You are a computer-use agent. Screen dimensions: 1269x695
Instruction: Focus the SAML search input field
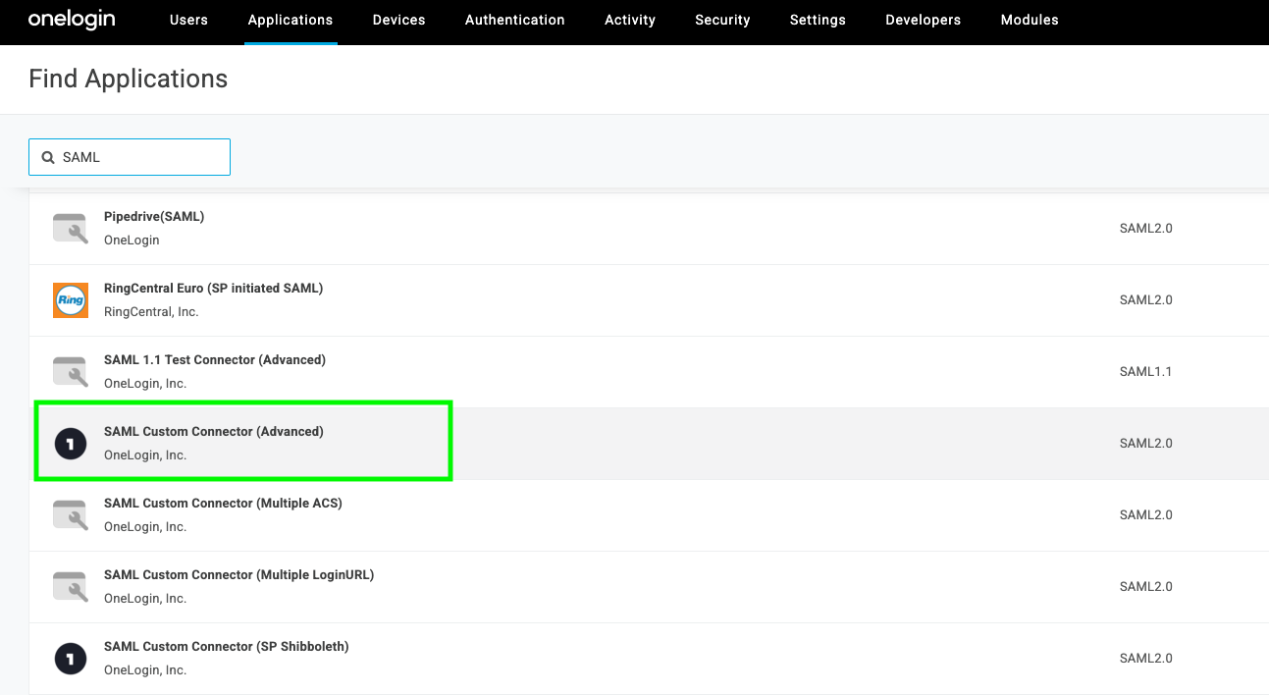(x=142, y=157)
